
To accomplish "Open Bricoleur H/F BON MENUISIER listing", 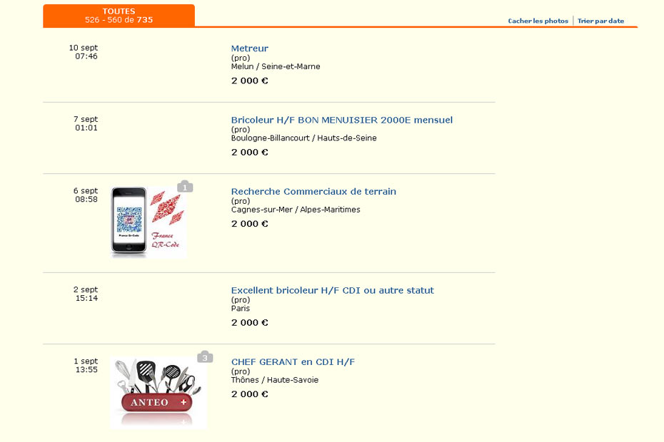I will [x=341, y=120].
